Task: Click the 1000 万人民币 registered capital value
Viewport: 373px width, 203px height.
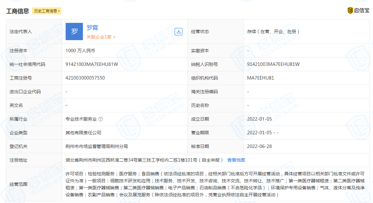Action: coord(80,51)
